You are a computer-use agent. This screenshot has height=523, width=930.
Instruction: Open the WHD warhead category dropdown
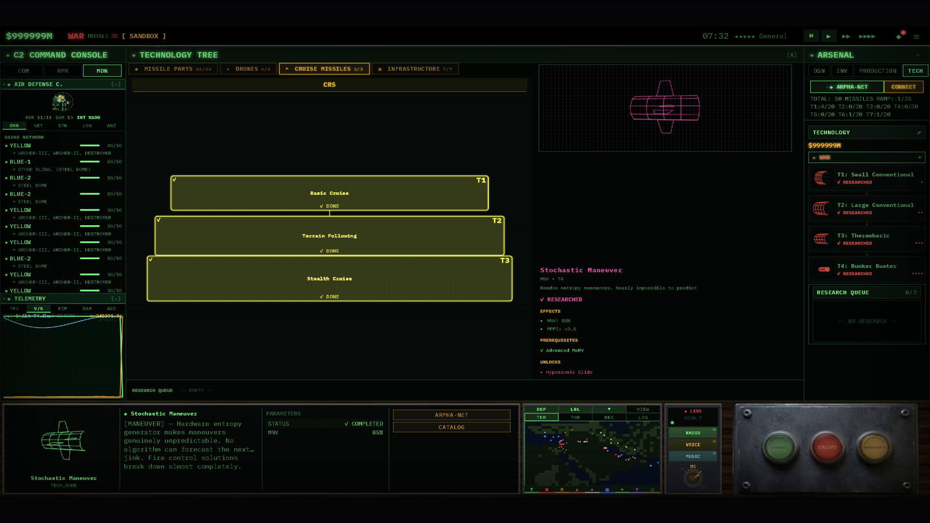[867, 157]
